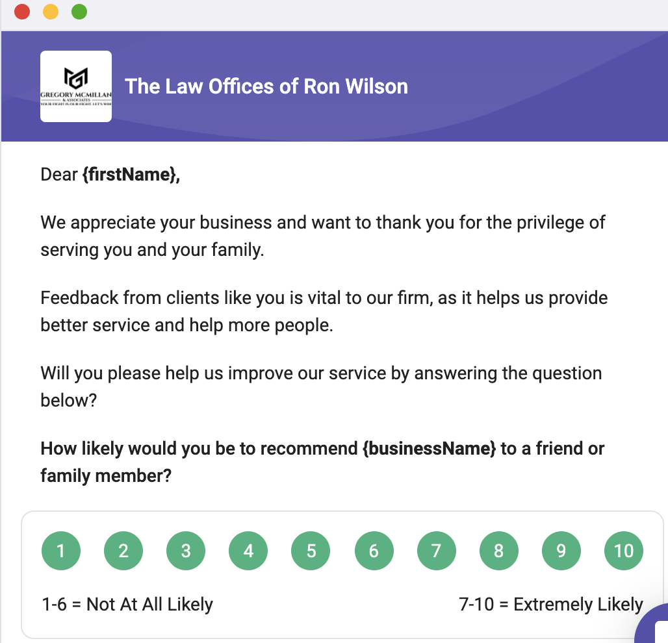Image resolution: width=668 pixels, height=643 pixels.
Task: Minimize the window using the yellow button
Action: point(51,12)
